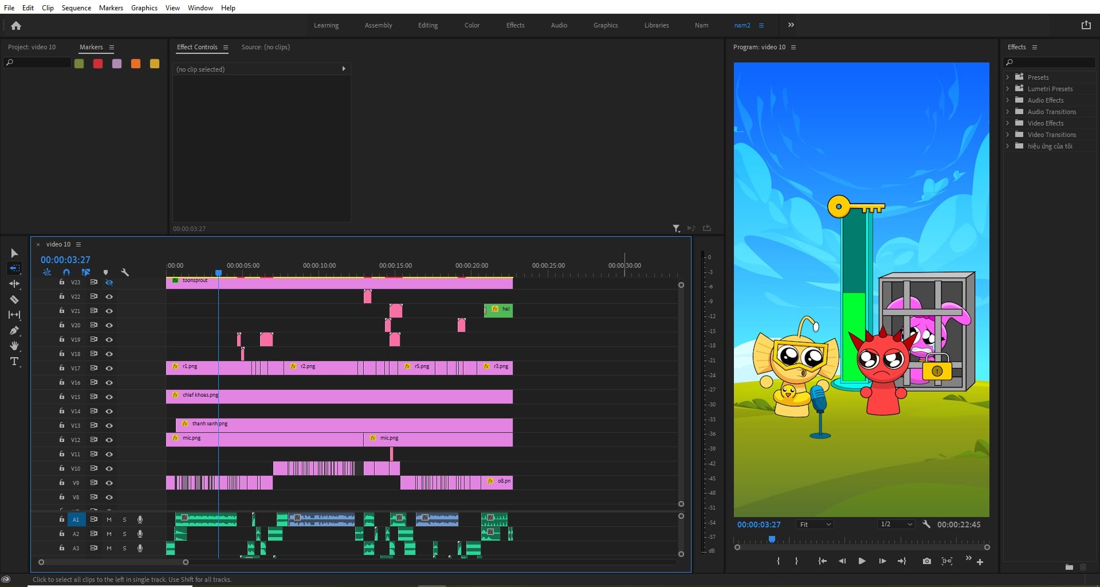This screenshot has height=587, width=1100.
Task: Open the Quick Export share icon
Action: click(1086, 25)
